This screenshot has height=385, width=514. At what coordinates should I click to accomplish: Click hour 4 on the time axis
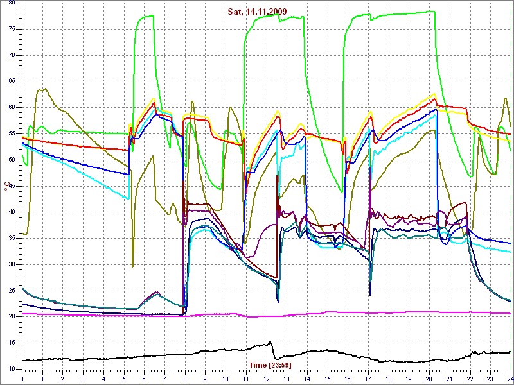103,379
